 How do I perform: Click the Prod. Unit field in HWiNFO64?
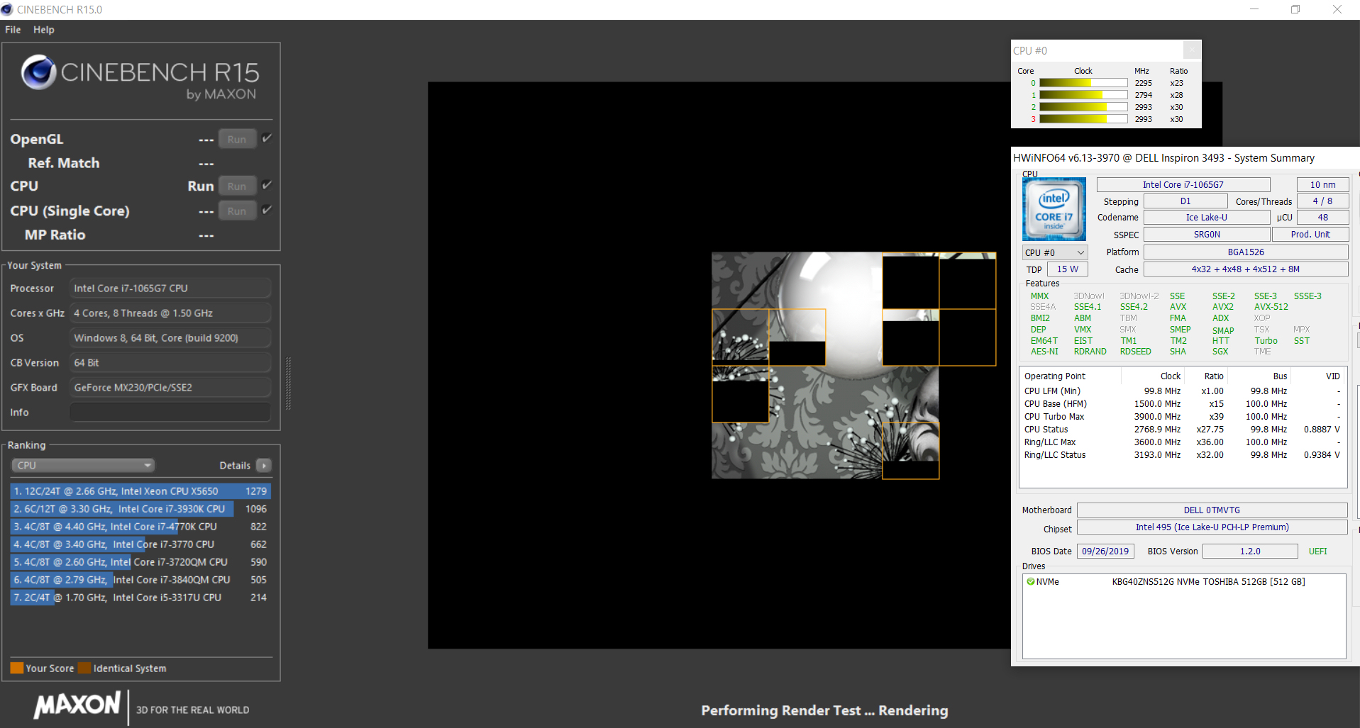click(x=1310, y=235)
